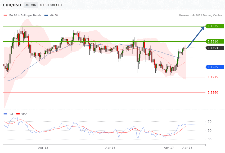
Task: Click the Research 2019 Trading Central credit
Action: (201, 15)
